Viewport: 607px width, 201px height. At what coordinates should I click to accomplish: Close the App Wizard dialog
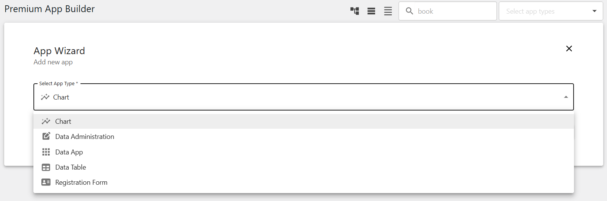(x=569, y=48)
